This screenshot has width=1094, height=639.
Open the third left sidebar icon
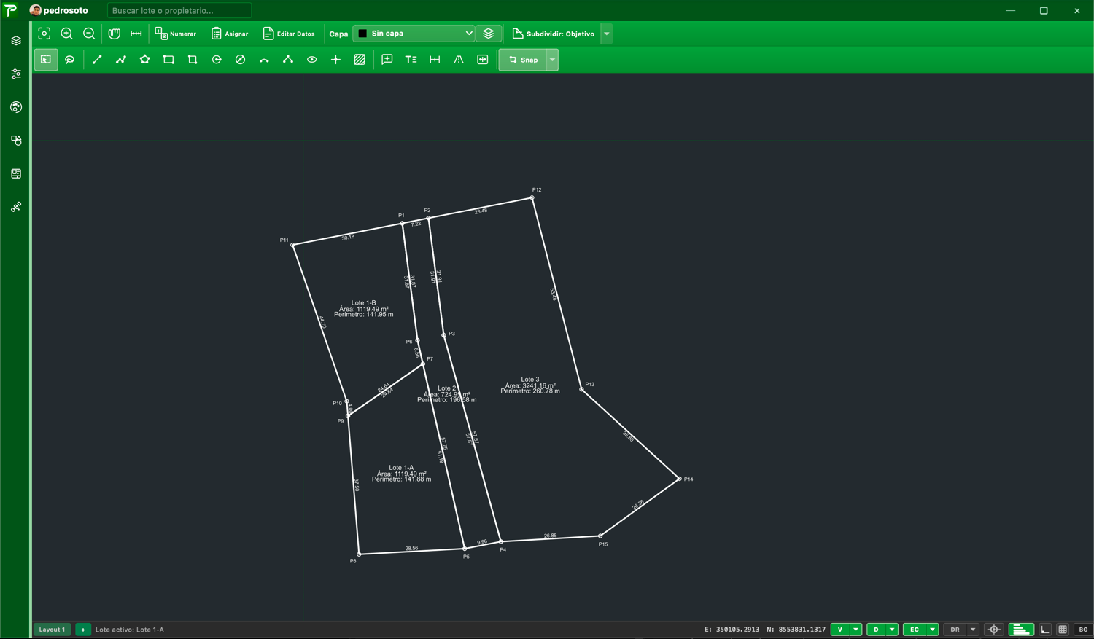point(16,107)
